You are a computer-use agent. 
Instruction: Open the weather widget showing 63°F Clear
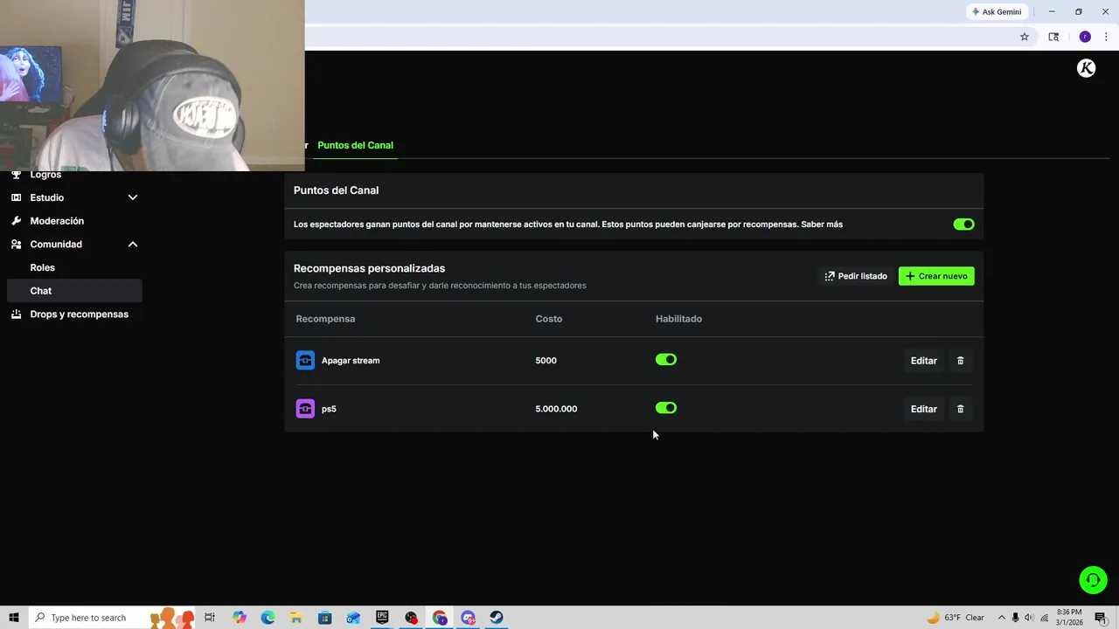[x=956, y=618]
